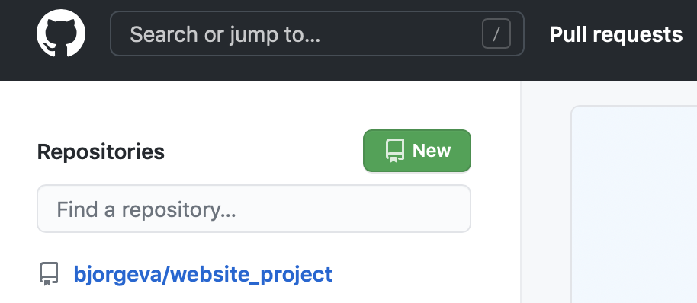Click the empty feed card on right
The width and height of the screenshot is (697, 303).
(x=634, y=205)
